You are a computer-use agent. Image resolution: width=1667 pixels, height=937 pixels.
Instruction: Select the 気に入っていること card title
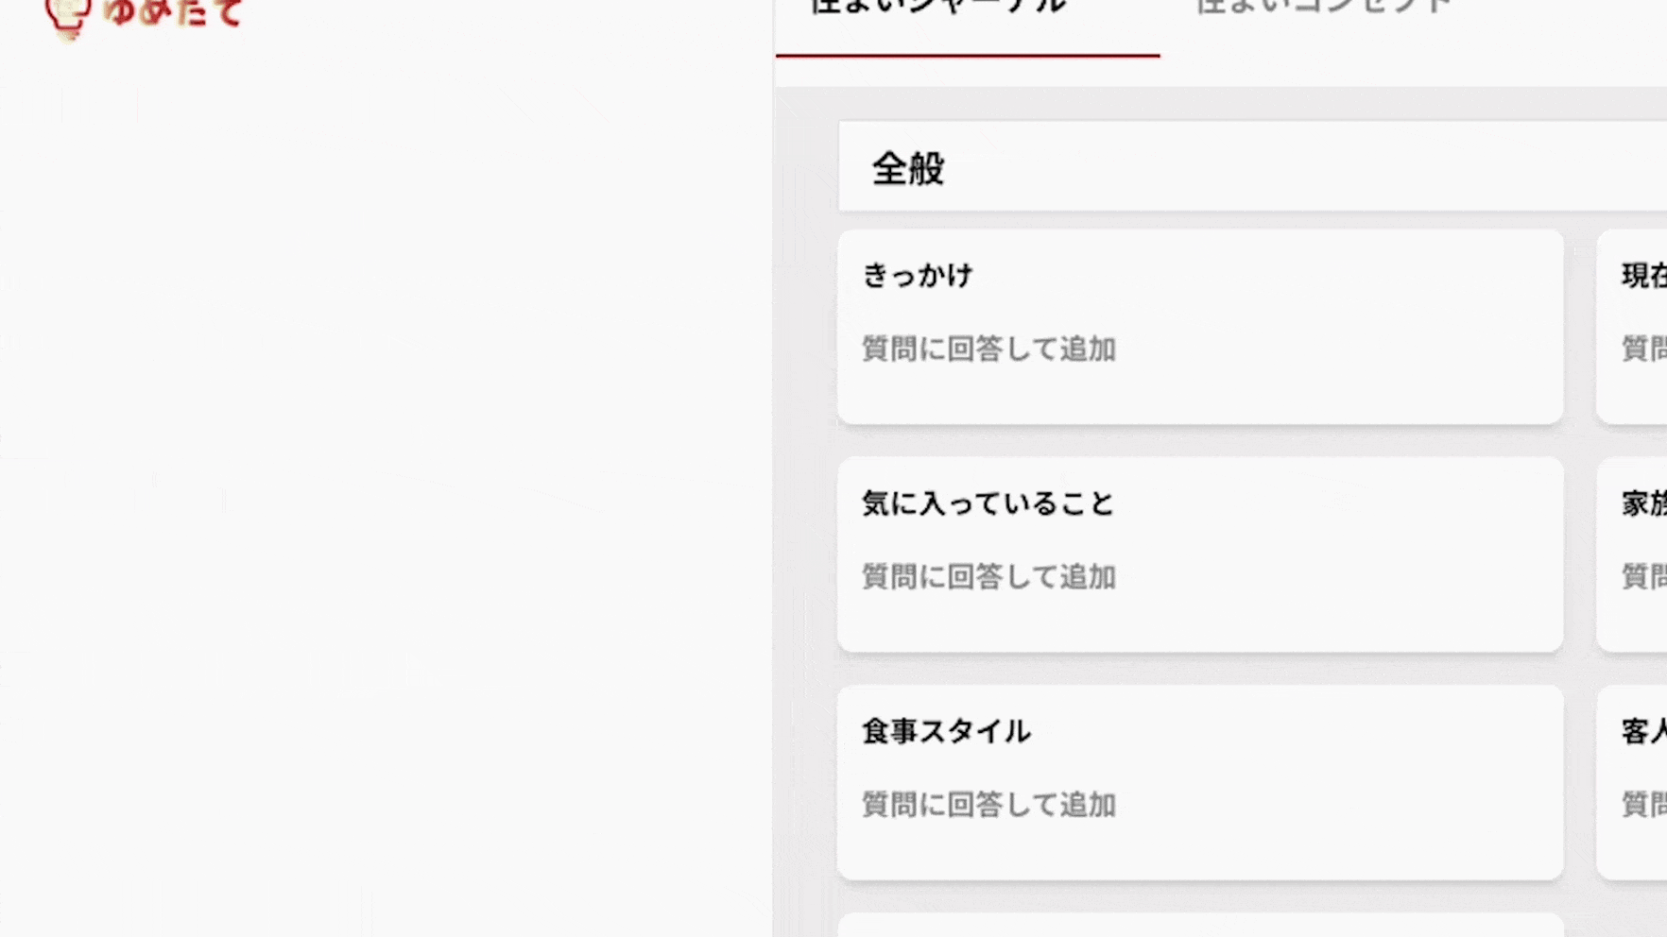pos(988,503)
